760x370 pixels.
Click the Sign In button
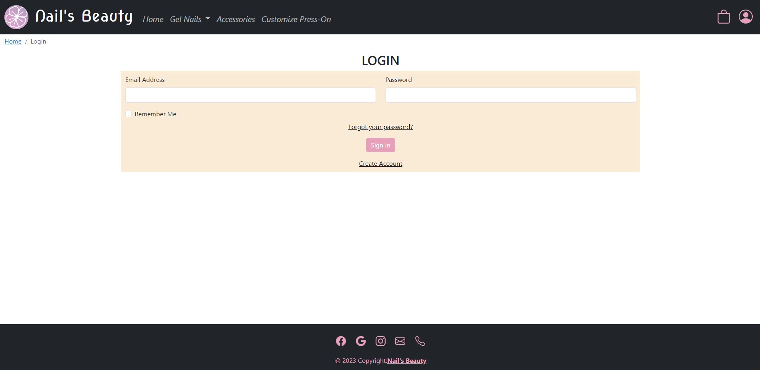pyautogui.click(x=380, y=145)
